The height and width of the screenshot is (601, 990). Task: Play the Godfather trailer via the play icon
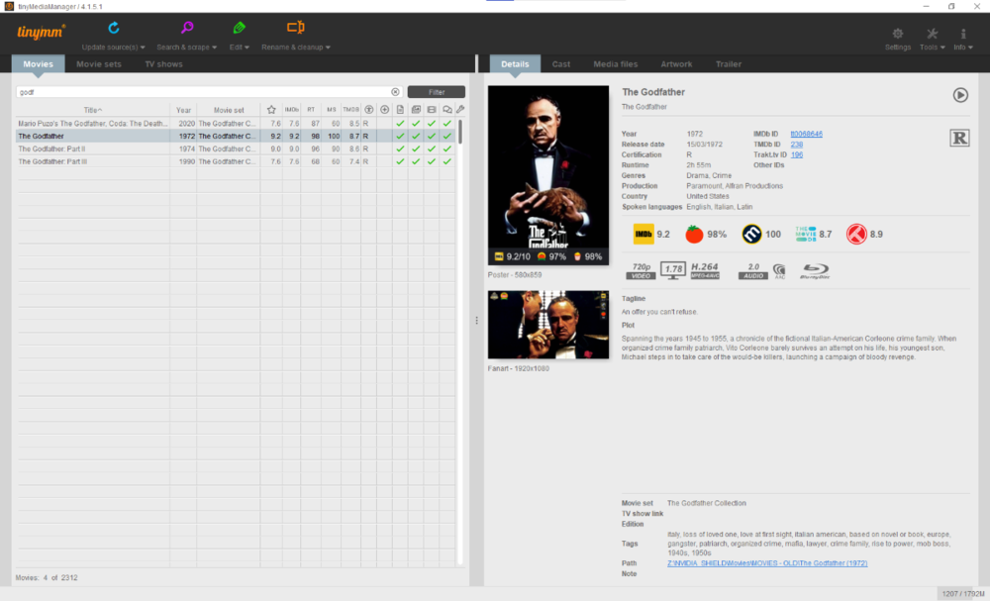958,95
